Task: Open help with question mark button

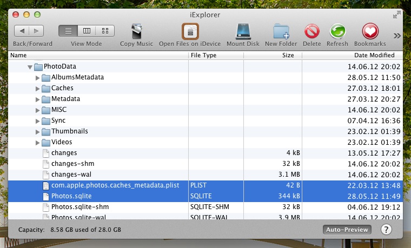Action: point(386,230)
